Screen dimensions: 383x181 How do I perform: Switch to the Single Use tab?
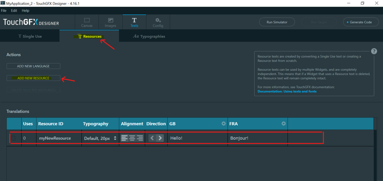pyautogui.click(x=30, y=36)
